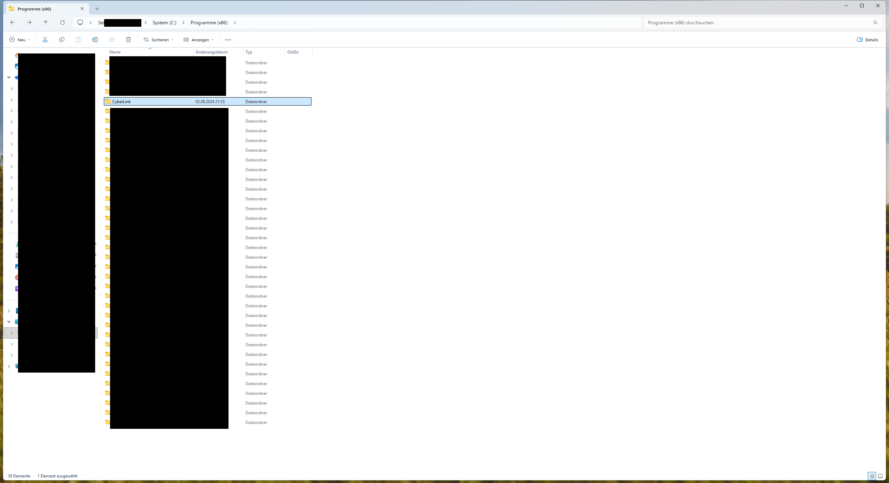Expand chevron after Programme (x86) breadcrumb

(235, 23)
